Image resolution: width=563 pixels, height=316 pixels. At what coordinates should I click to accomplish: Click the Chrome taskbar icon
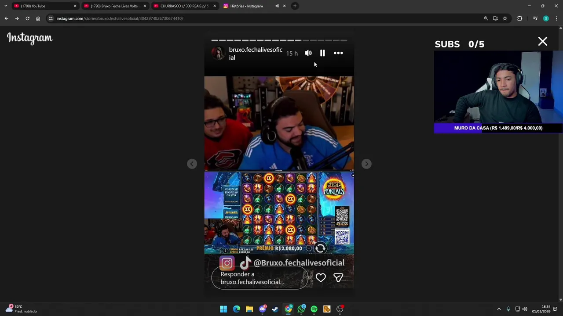pos(288,309)
